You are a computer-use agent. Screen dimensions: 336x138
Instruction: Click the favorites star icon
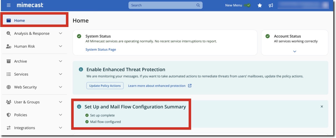[260, 5]
